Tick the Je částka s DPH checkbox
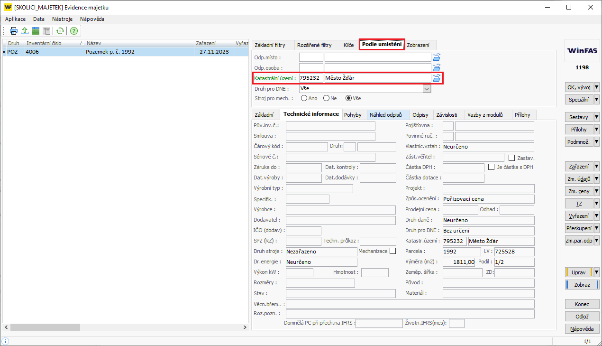The width and height of the screenshot is (602, 346). pyautogui.click(x=492, y=167)
